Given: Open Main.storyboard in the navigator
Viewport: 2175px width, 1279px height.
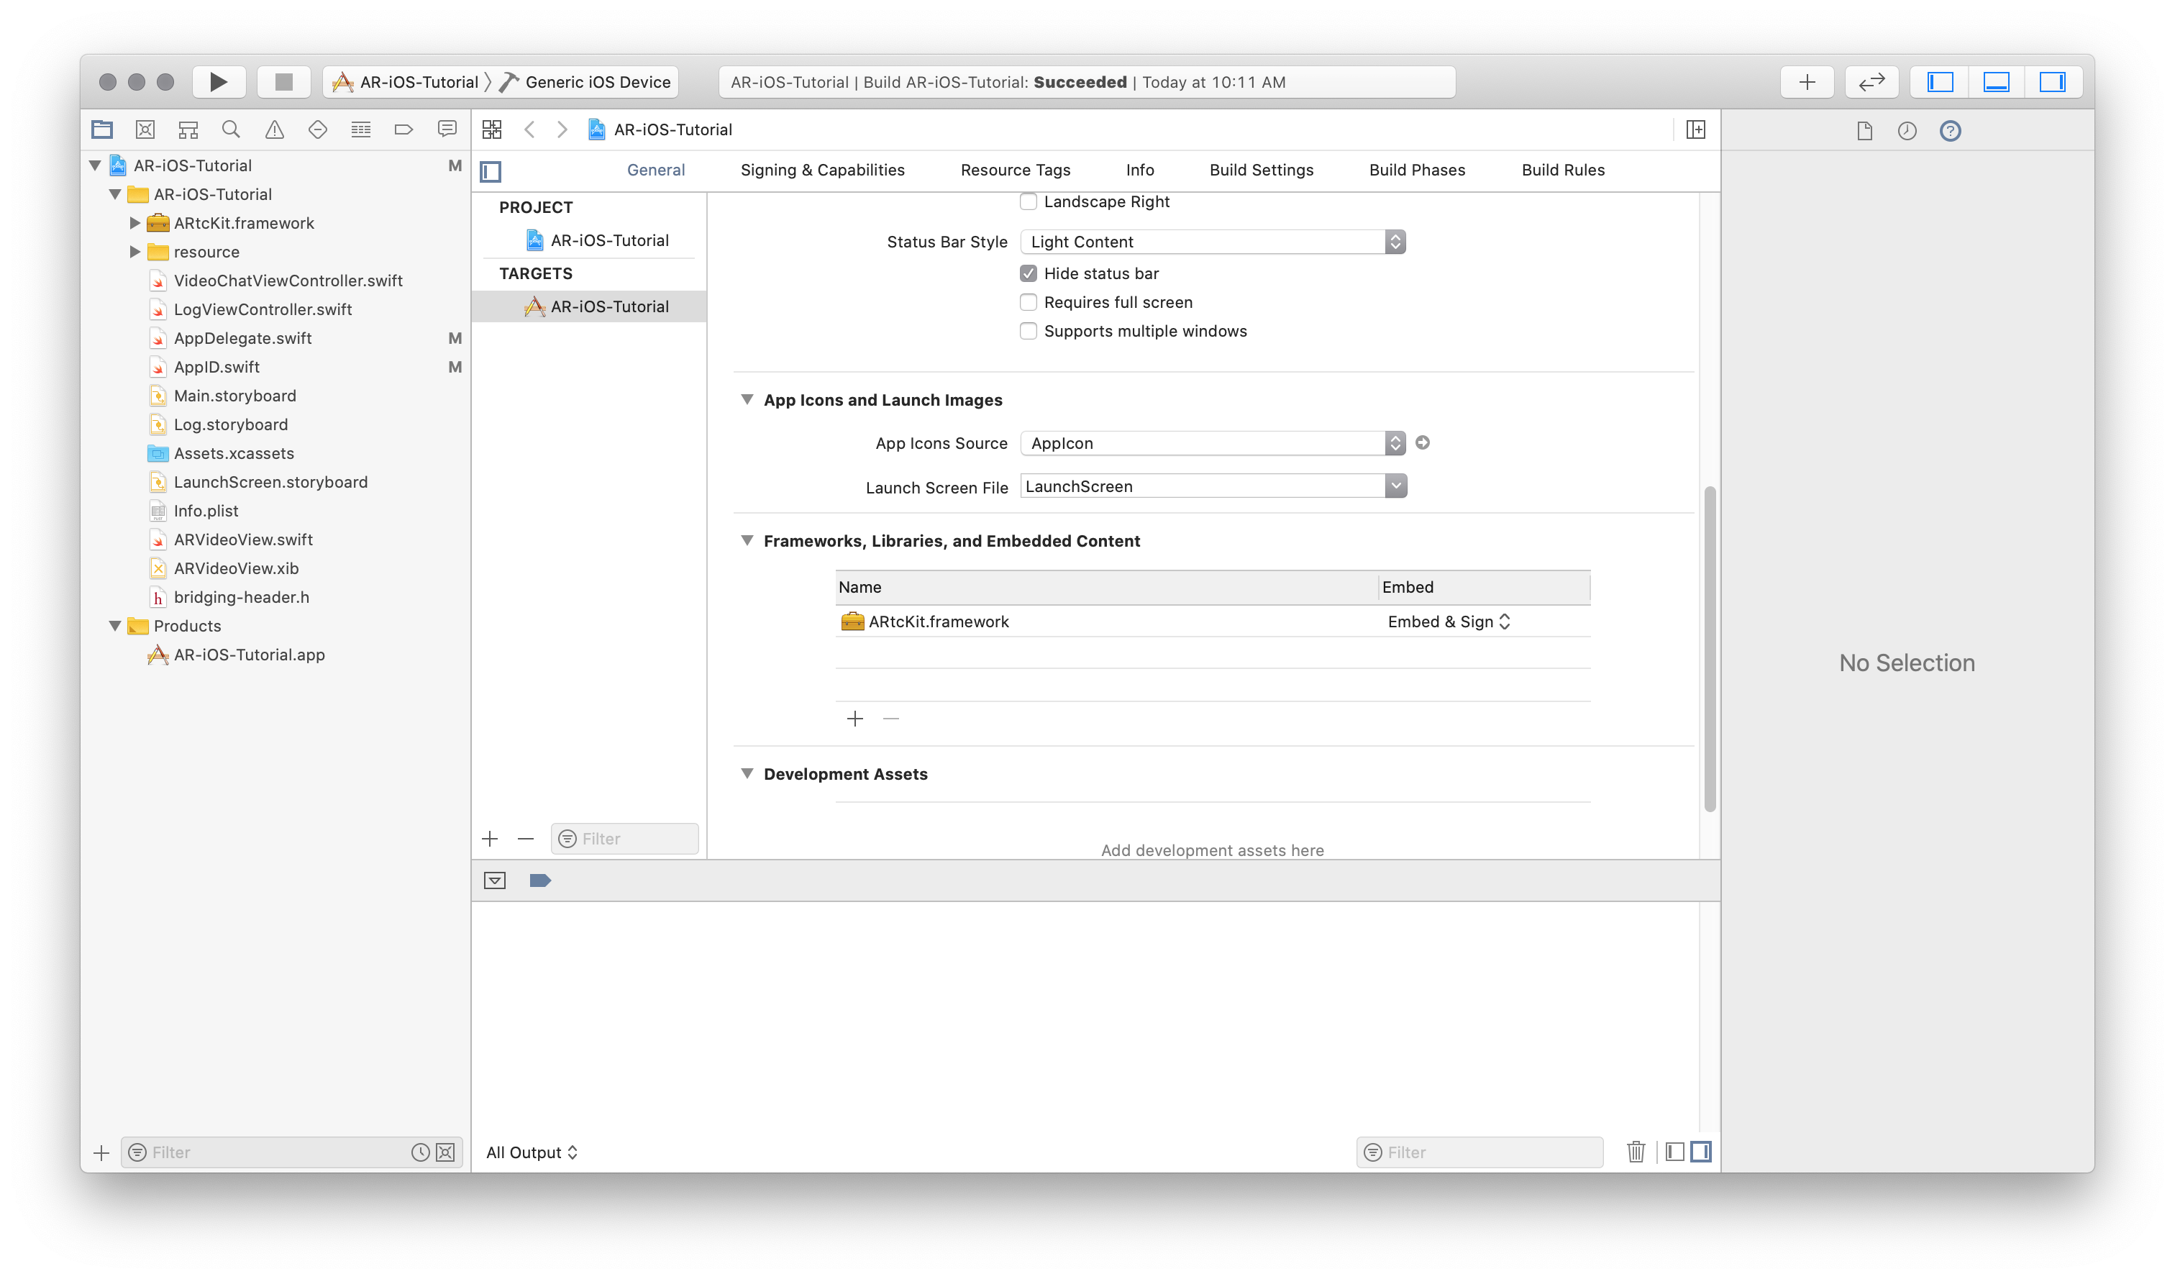Looking at the screenshot, I should pos(234,395).
